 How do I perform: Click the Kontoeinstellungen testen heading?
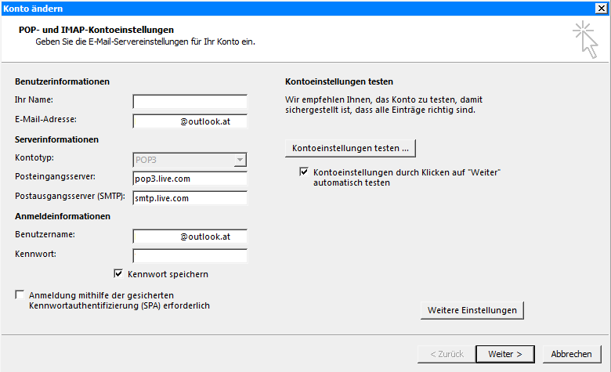point(339,81)
